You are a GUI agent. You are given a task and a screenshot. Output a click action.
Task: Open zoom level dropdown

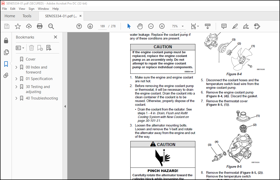click(x=183, y=26)
